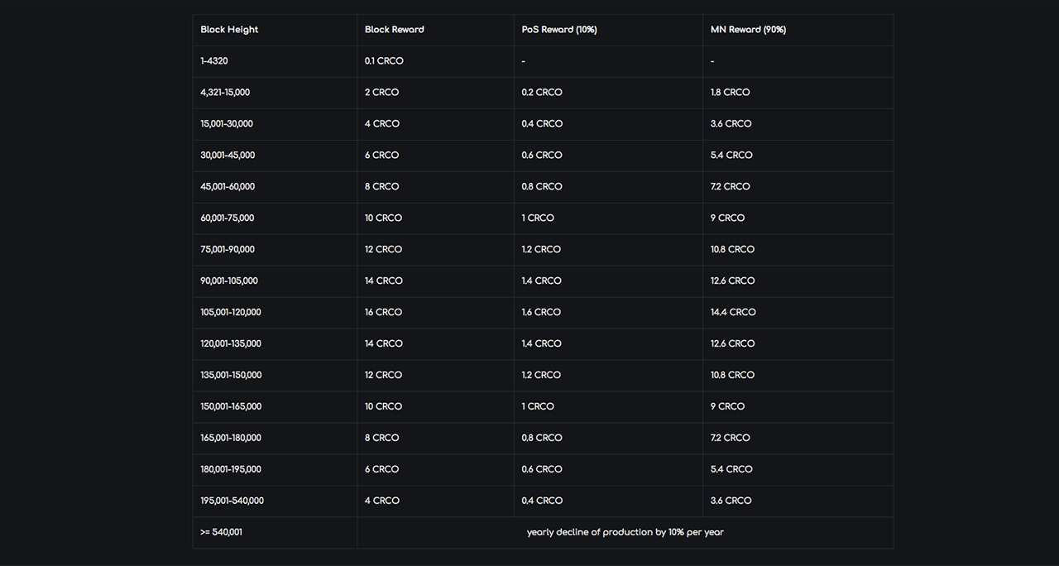
Task: Click the 16 CRCO block reward cell
Action: pos(435,313)
